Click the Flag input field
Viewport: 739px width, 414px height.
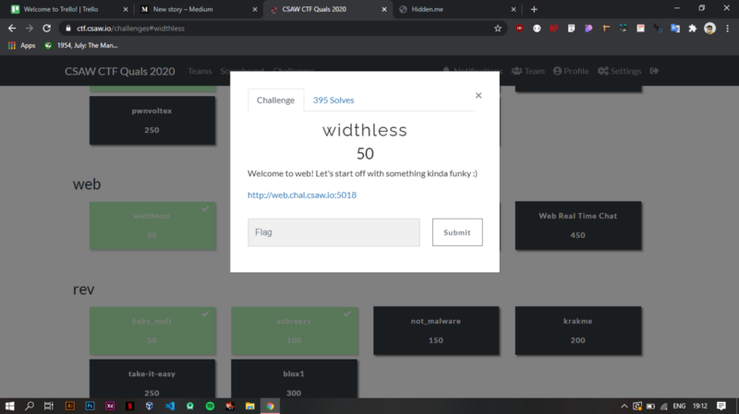click(333, 232)
